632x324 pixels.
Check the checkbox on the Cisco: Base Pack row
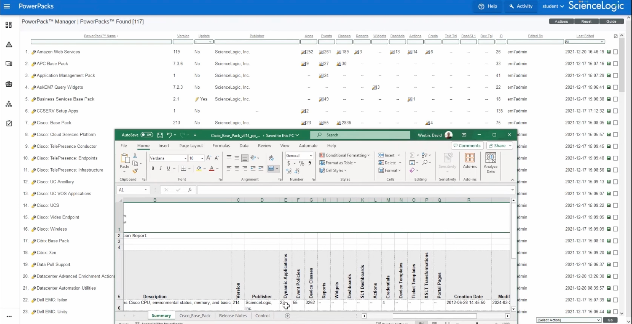615,122
